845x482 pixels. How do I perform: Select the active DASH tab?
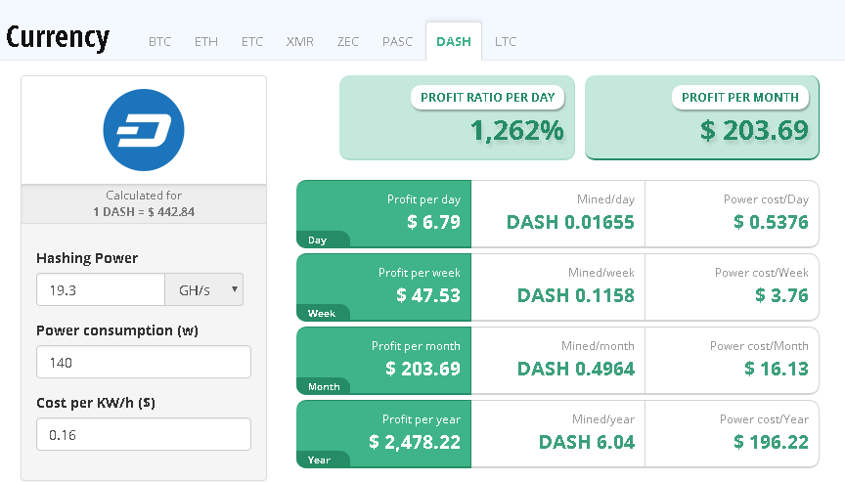pyautogui.click(x=454, y=41)
